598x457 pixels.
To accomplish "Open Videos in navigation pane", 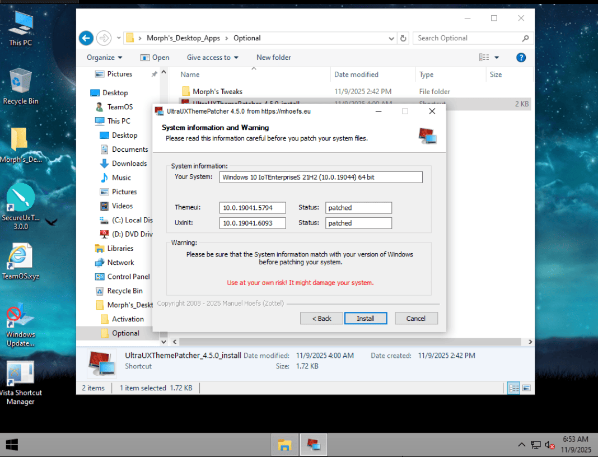I will [122, 206].
